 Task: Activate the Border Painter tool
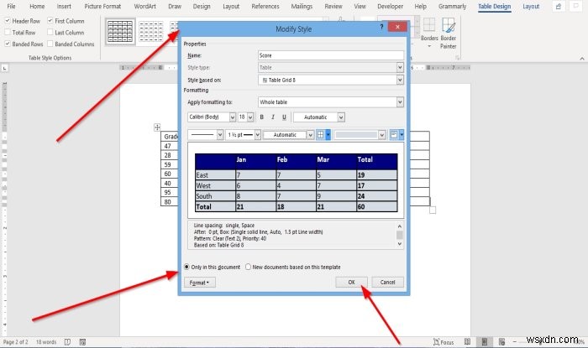(x=448, y=33)
